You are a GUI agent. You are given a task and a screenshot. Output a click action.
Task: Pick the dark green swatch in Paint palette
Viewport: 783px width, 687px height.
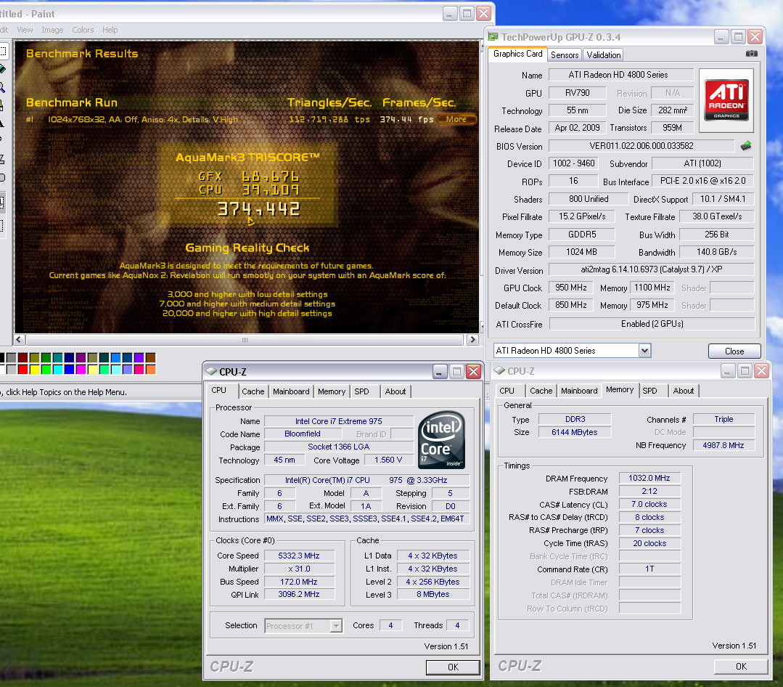(46, 357)
